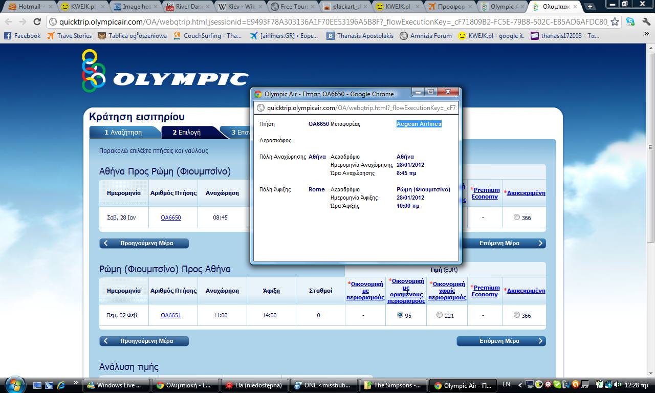Go to booking step 1 Αναζήτηση
Screen dimensions: 655x393
[x=125, y=133]
